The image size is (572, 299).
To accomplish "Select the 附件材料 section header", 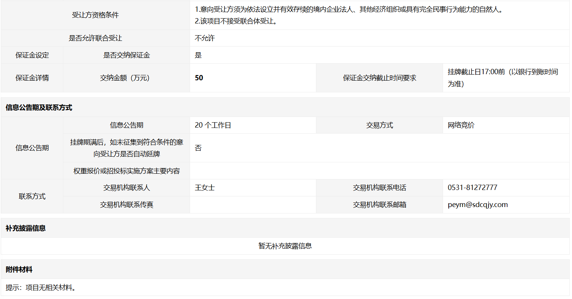I will (x=19, y=269).
